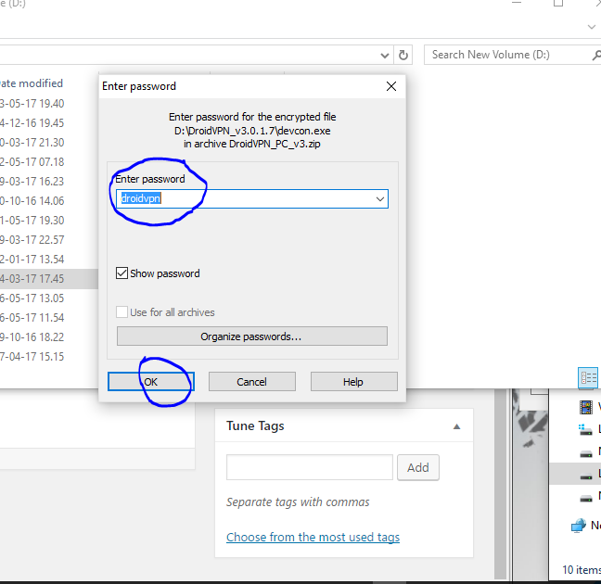Select the row dated 6-05-17 13.05
This screenshot has width=601, height=584.
point(32,298)
